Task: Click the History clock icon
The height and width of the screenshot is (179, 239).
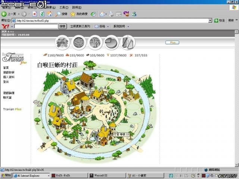Action: tap(93, 14)
